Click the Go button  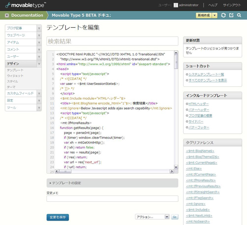click(x=174, y=217)
